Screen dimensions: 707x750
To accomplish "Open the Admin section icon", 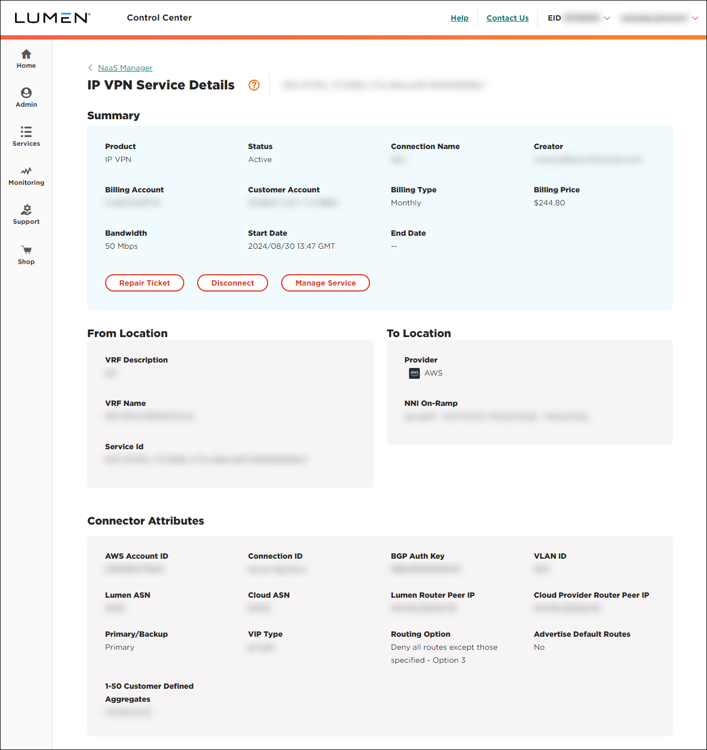I will point(26,93).
